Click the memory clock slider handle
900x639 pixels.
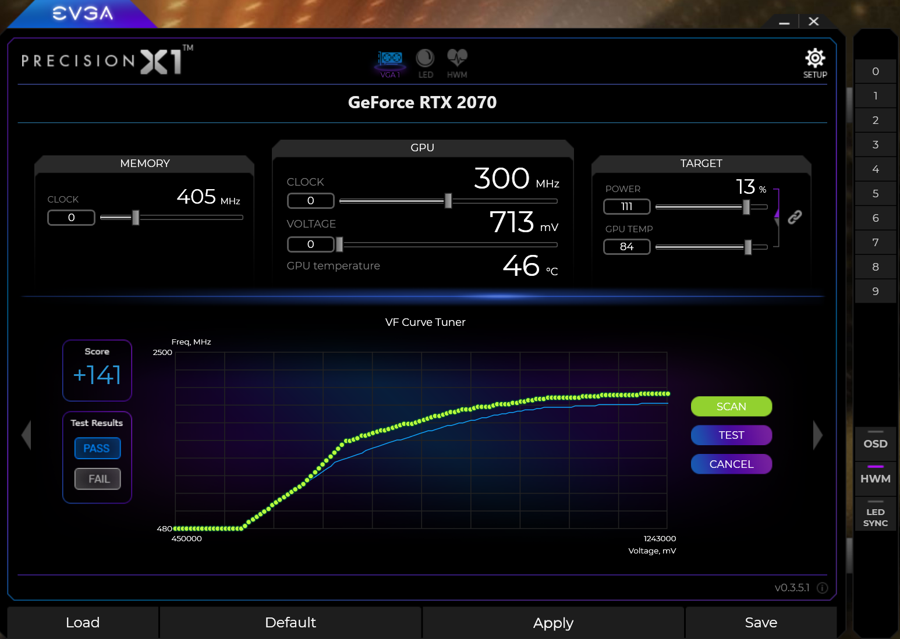[x=136, y=217]
